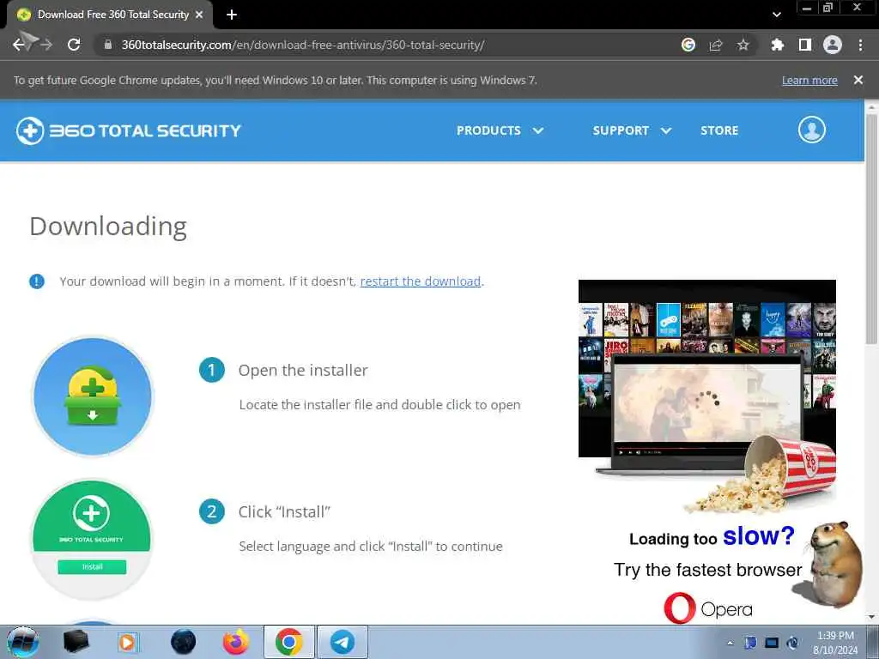The width and height of the screenshot is (879, 659).
Task: Click the browser forward arrow
Action: 46,45
